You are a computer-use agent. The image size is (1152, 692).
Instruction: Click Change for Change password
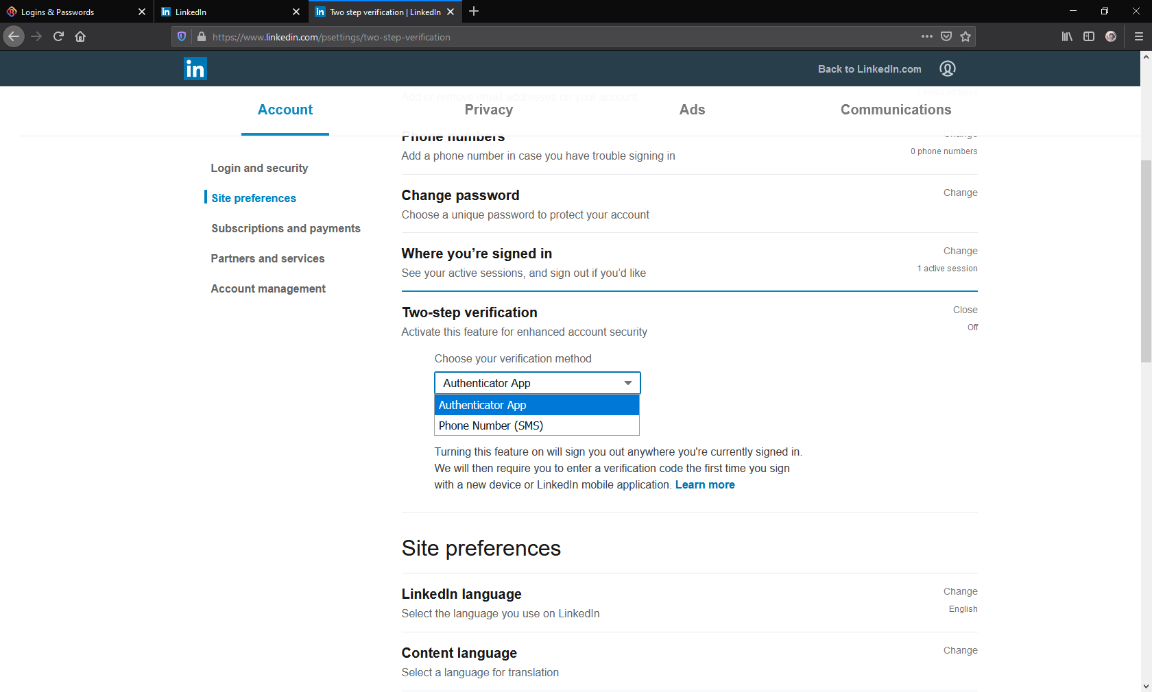click(960, 193)
